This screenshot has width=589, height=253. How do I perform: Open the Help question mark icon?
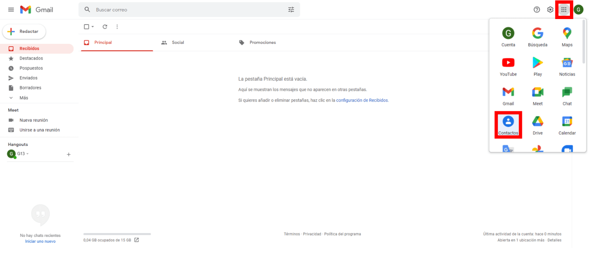point(537,10)
